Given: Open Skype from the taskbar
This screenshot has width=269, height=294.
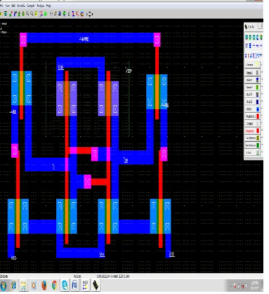Looking at the screenshot, I should pos(65,286).
